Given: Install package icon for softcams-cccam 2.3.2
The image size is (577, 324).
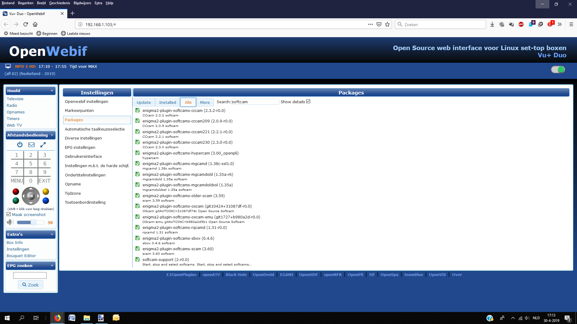Looking at the screenshot, I should tap(137, 110).
